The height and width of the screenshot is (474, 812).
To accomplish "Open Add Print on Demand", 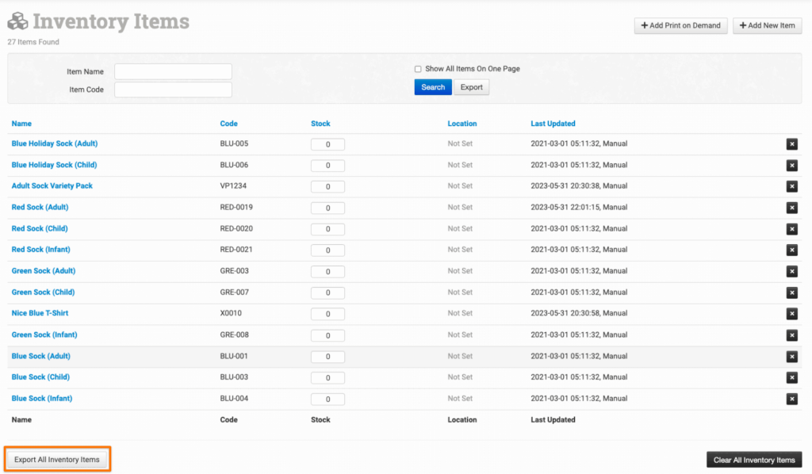I will (x=680, y=25).
